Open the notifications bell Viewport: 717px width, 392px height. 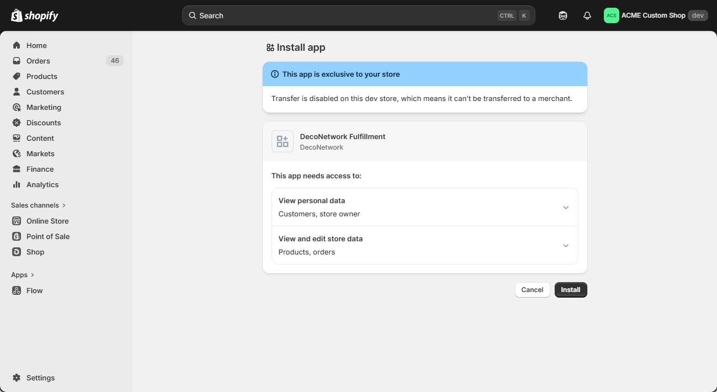pos(587,15)
